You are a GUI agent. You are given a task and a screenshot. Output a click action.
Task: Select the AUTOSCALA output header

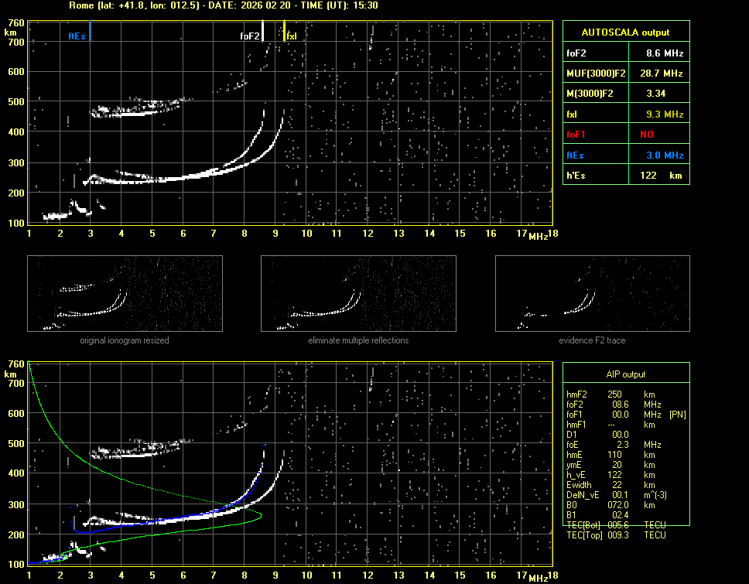point(626,32)
